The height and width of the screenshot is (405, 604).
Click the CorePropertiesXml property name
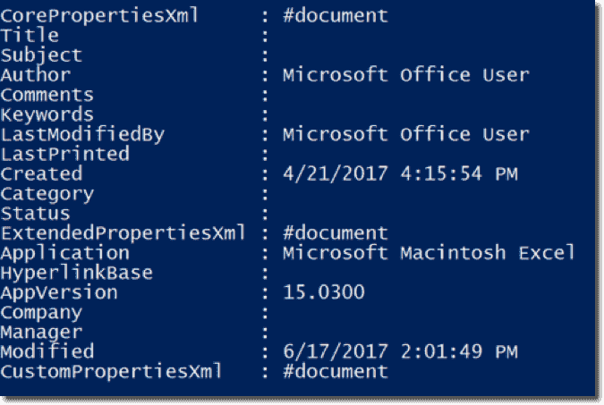(x=99, y=16)
